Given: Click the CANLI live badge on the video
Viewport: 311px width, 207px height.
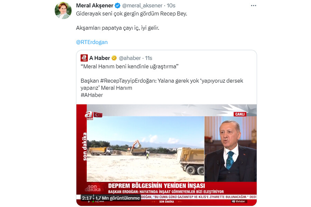Looking at the screenshot, I should [240, 114].
